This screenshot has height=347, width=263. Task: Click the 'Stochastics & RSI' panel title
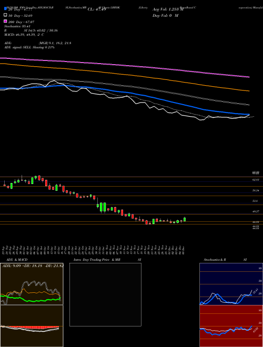coord(225,260)
